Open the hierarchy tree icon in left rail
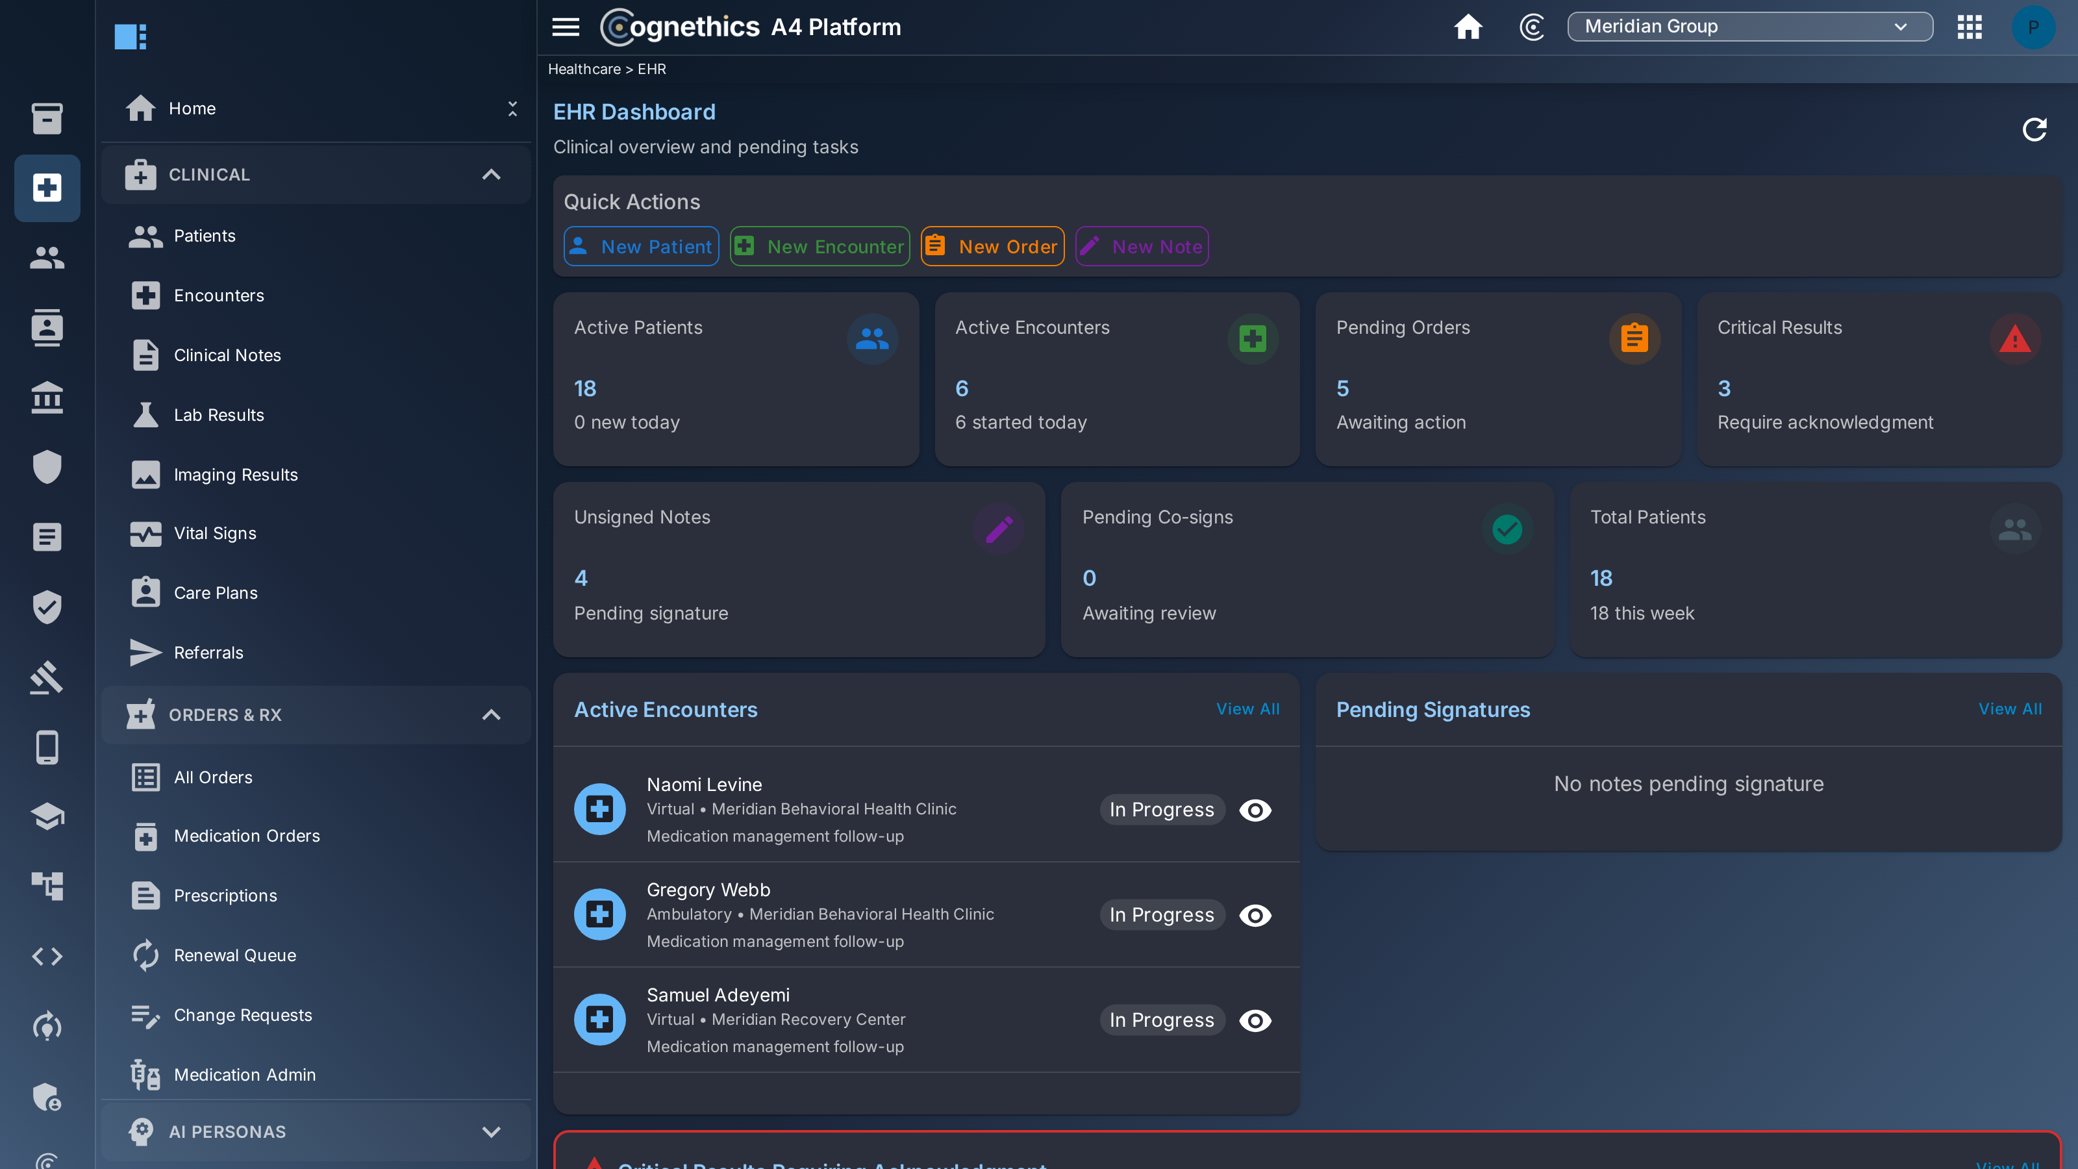This screenshot has height=1169, width=2078. [47, 886]
